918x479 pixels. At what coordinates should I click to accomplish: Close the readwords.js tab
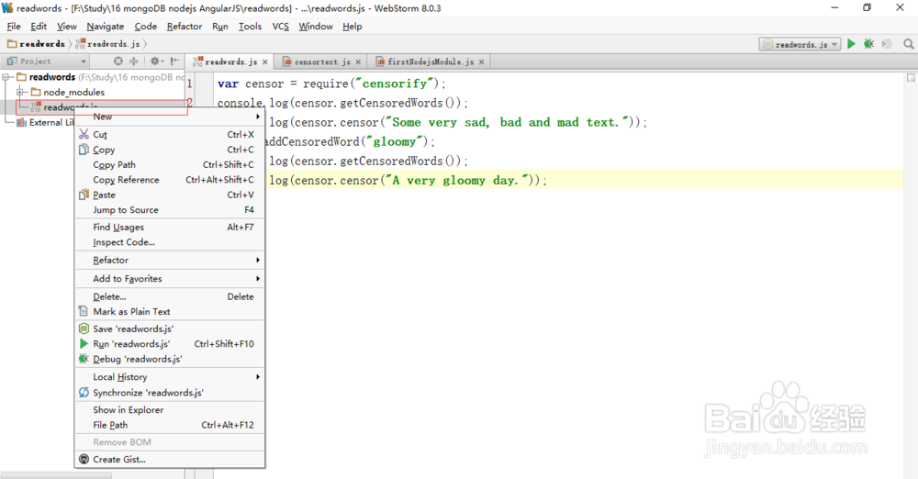(264, 62)
